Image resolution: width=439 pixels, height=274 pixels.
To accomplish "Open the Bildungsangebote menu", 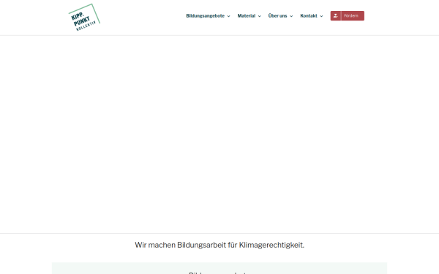I will coord(205,16).
